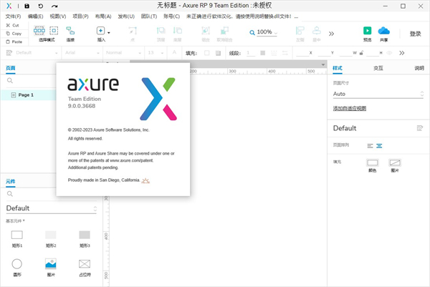430x287 pixels.
Task: Open the Auto page dimensions dropdown
Action: point(378,94)
